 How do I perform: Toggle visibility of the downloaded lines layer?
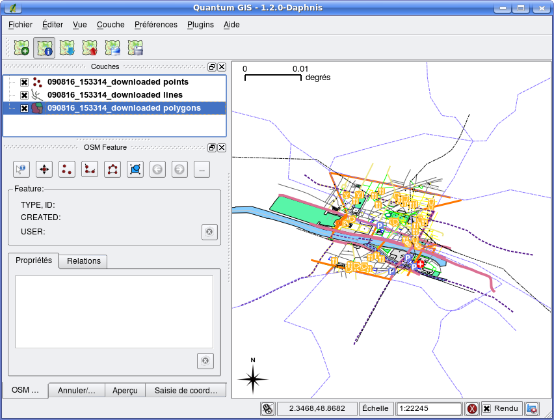[x=24, y=95]
